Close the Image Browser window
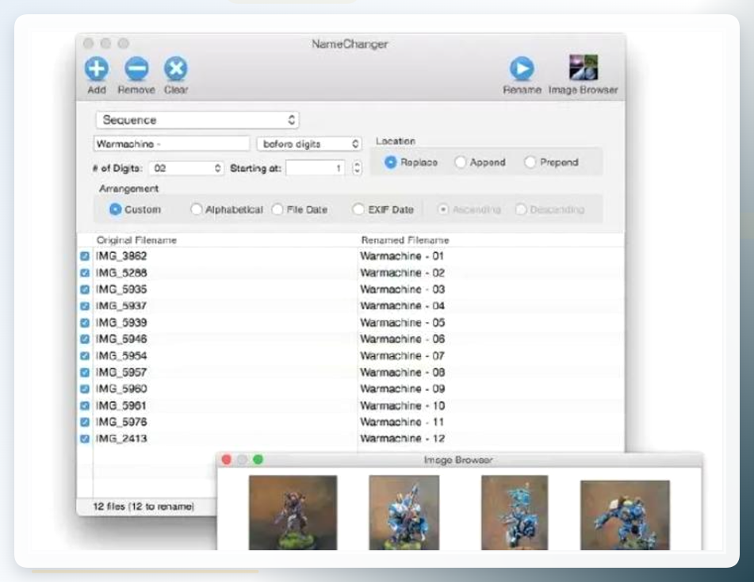The width and height of the screenshot is (754, 582). (x=227, y=460)
